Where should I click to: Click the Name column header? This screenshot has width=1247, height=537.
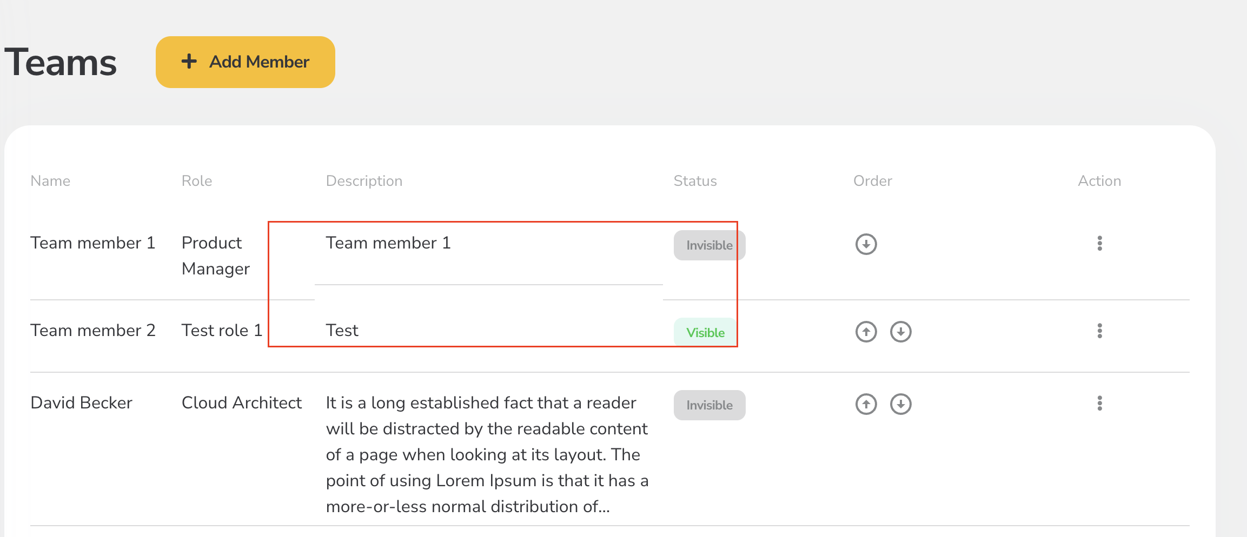coord(50,181)
